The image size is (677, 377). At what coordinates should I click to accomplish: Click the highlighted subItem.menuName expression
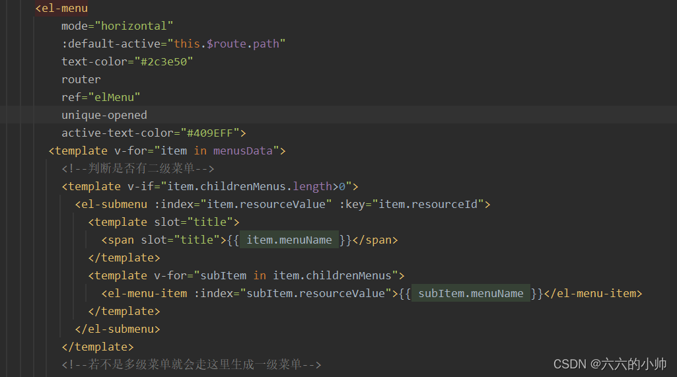click(471, 293)
